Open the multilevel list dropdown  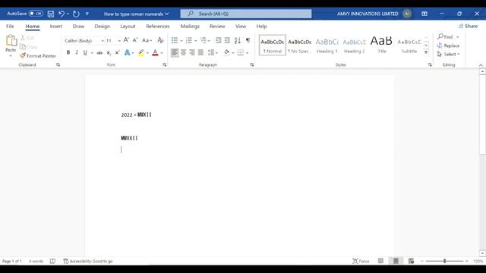[210, 40]
